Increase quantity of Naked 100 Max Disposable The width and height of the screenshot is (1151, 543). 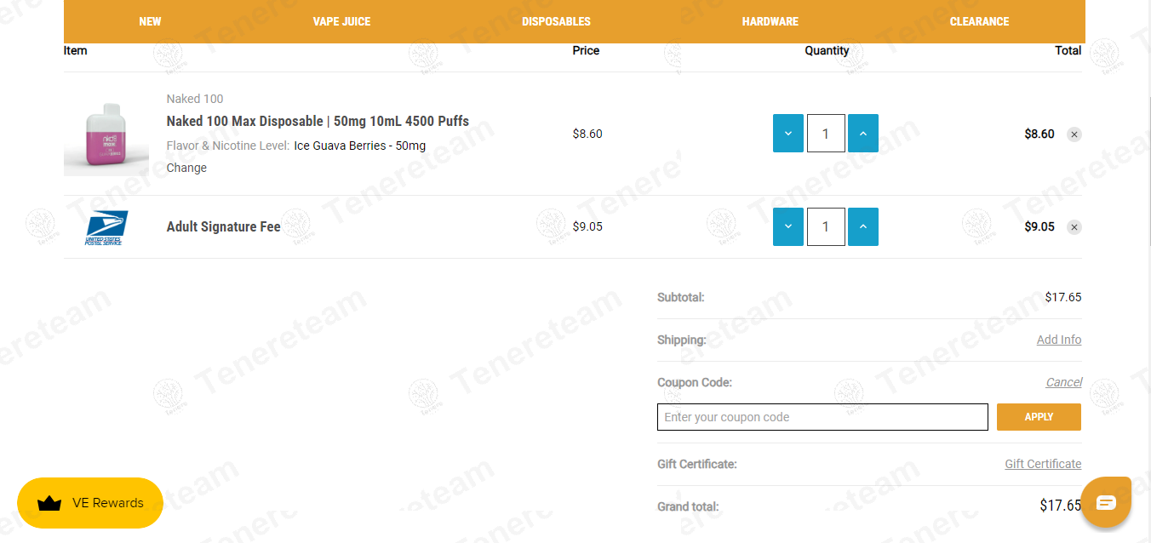coord(863,134)
